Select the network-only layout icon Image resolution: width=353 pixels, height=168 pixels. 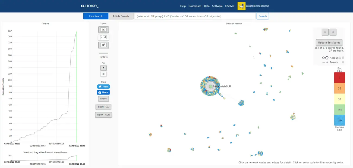[103, 45]
